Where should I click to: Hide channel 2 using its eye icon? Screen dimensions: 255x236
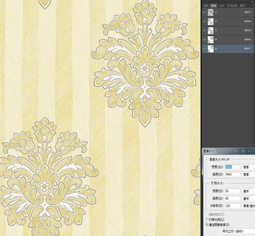coord(204,21)
